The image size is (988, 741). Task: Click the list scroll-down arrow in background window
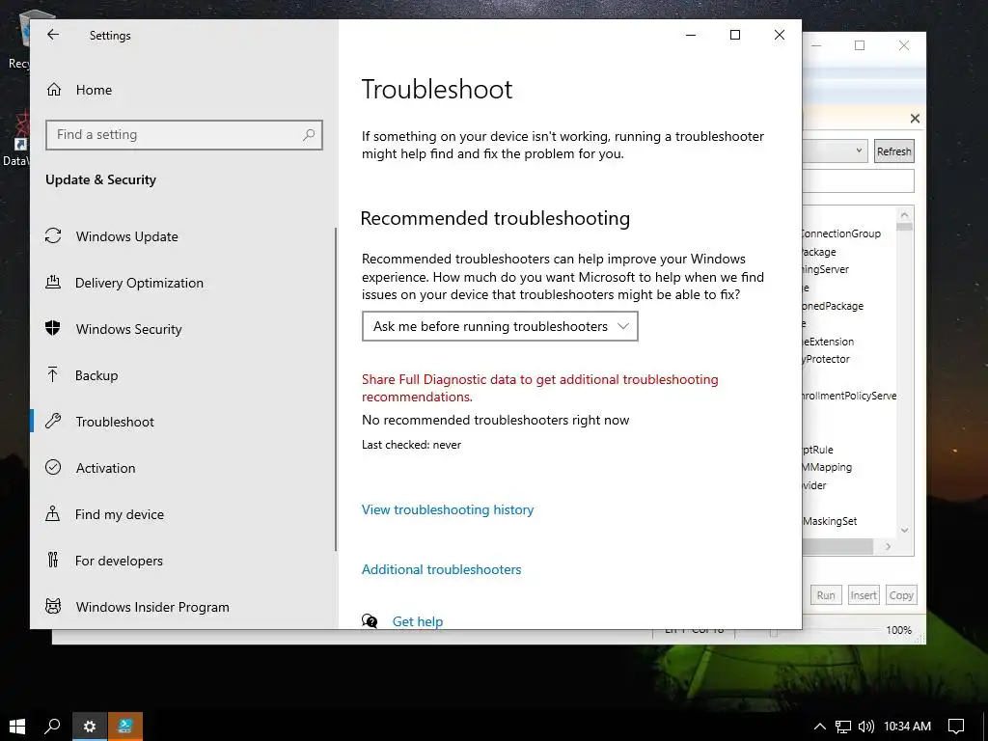[904, 530]
